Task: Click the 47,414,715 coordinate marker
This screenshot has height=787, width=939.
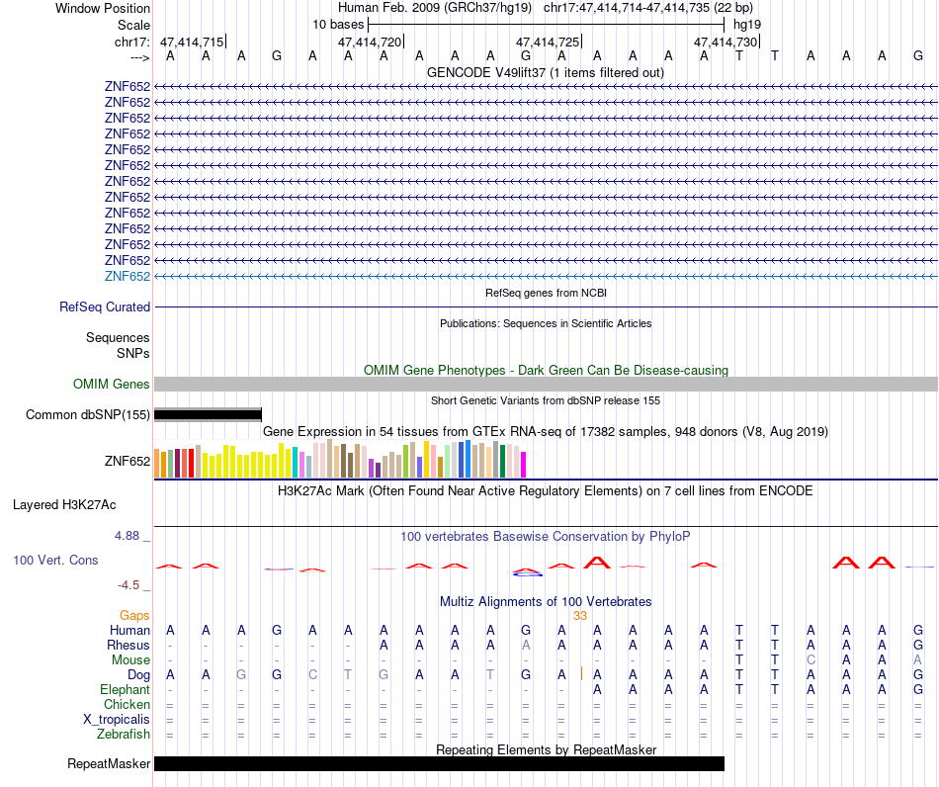Action: pyautogui.click(x=192, y=42)
